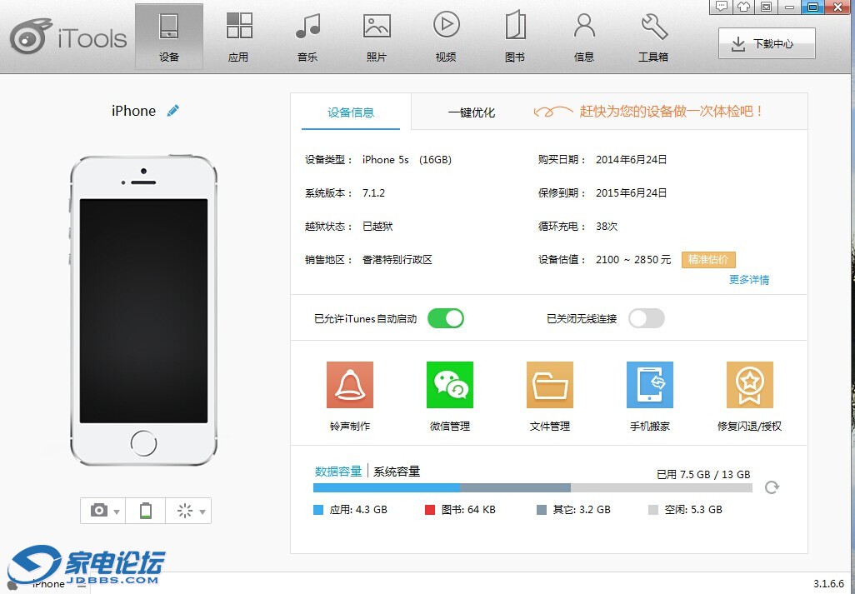
Task: Refresh storage capacity with the reload icon
Action: pos(772,487)
